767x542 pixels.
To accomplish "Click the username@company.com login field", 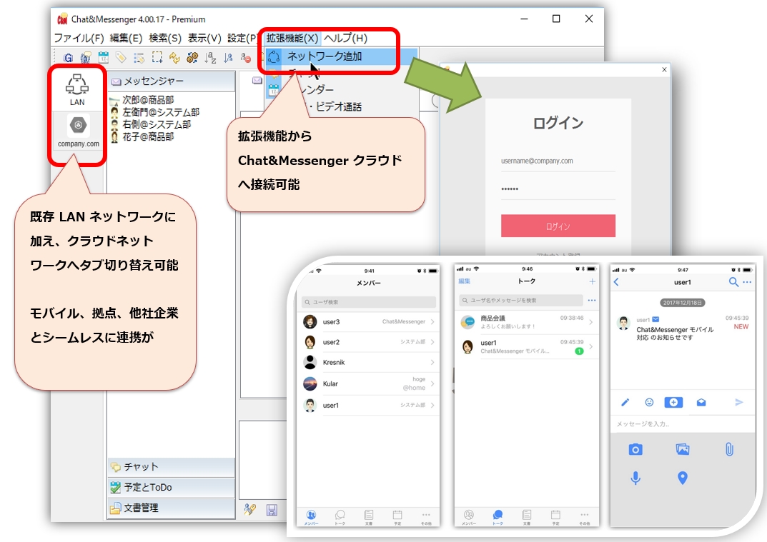I will (558, 161).
